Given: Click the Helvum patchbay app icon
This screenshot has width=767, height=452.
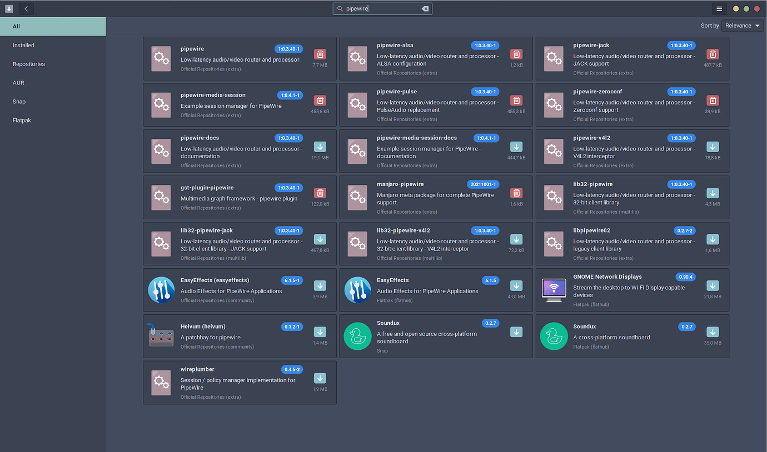Looking at the screenshot, I should [x=161, y=336].
